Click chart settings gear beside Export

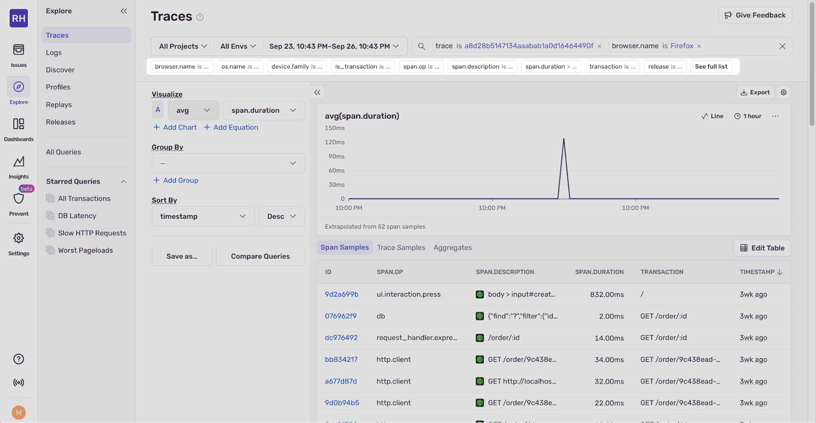pos(783,92)
